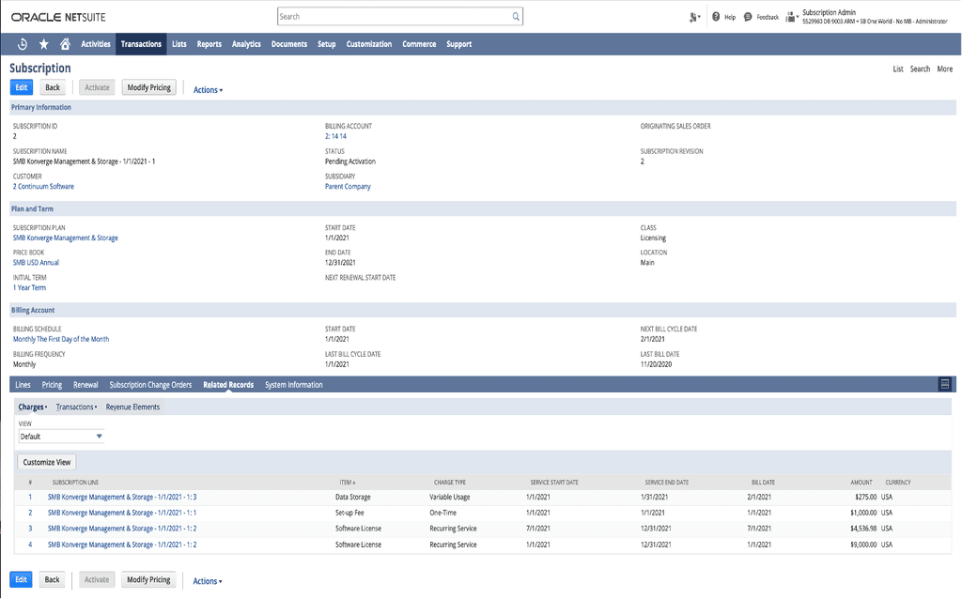Switch to the Lines subtab
Screen dimensions: 962x599
(23, 384)
